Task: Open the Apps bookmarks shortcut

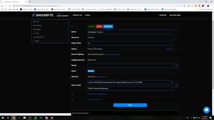Action: 4,9
